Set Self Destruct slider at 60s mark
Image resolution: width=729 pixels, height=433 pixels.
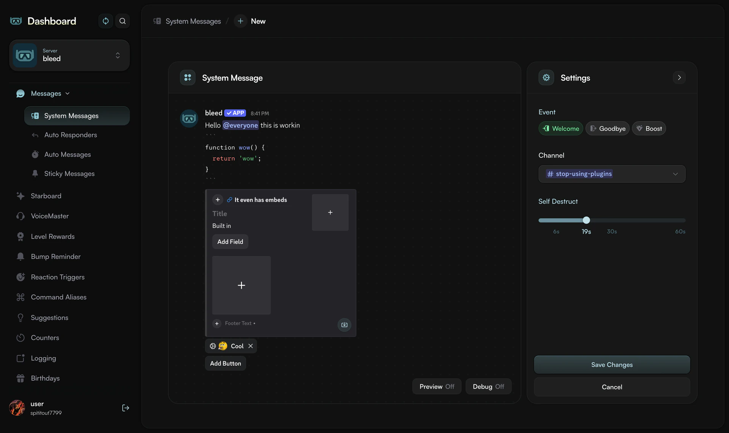point(685,220)
